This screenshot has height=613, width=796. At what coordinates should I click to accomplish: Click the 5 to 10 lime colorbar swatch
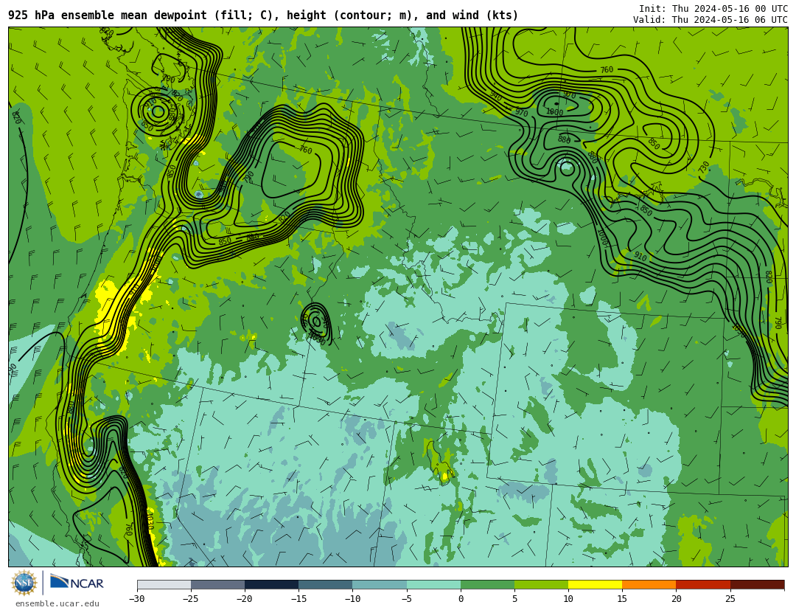tap(541, 584)
